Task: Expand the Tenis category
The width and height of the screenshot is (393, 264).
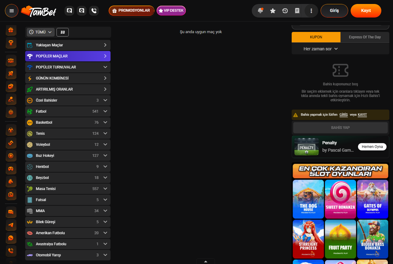Action: point(68,134)
